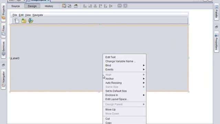
Task: Choose Set to Default Size
Action: point(124,91)
